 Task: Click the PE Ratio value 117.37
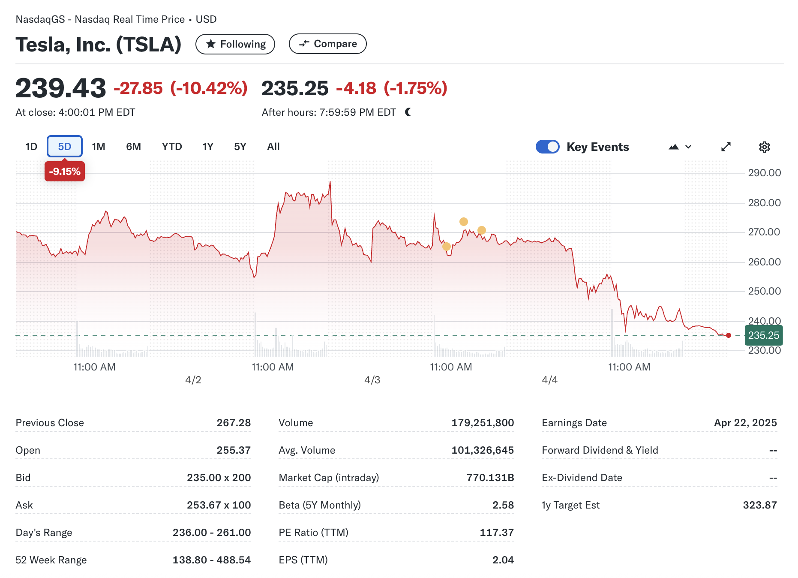(497, 533)
